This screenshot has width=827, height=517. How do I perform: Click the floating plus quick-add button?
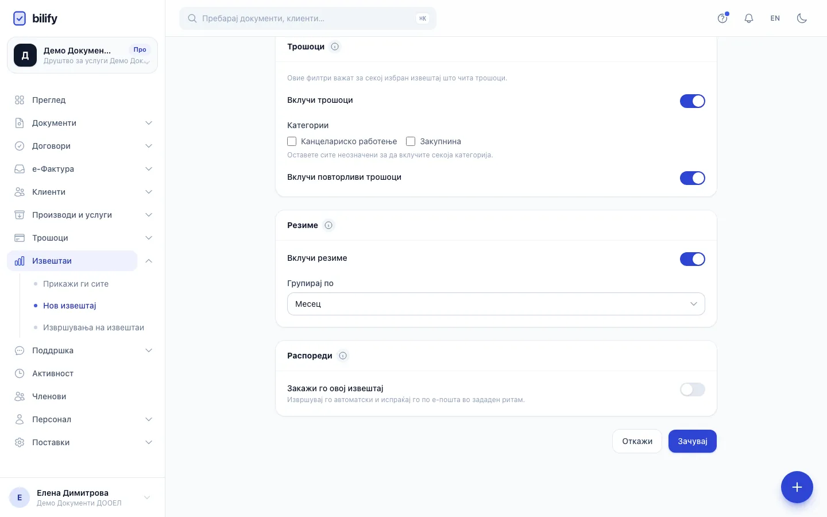coord(797,487)
